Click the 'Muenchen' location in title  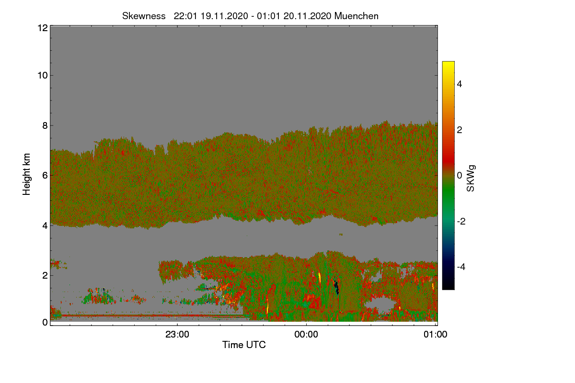[356, 16]
